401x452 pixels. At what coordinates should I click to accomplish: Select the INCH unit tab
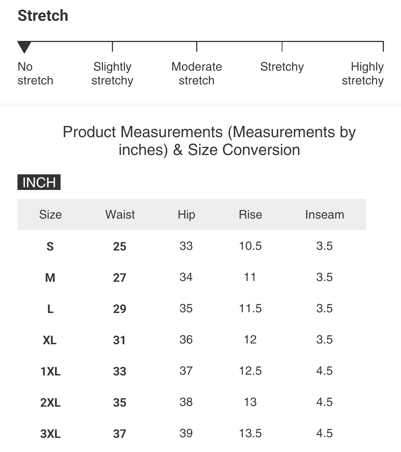39,182
